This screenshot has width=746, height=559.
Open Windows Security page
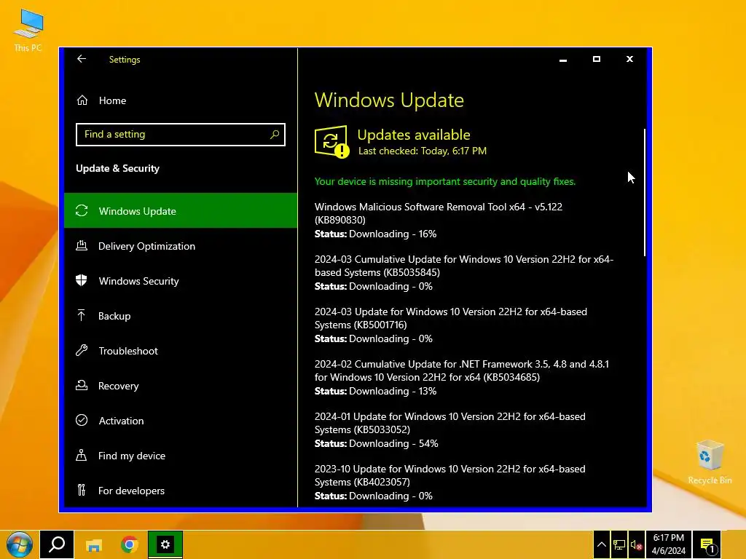(181, 280)
